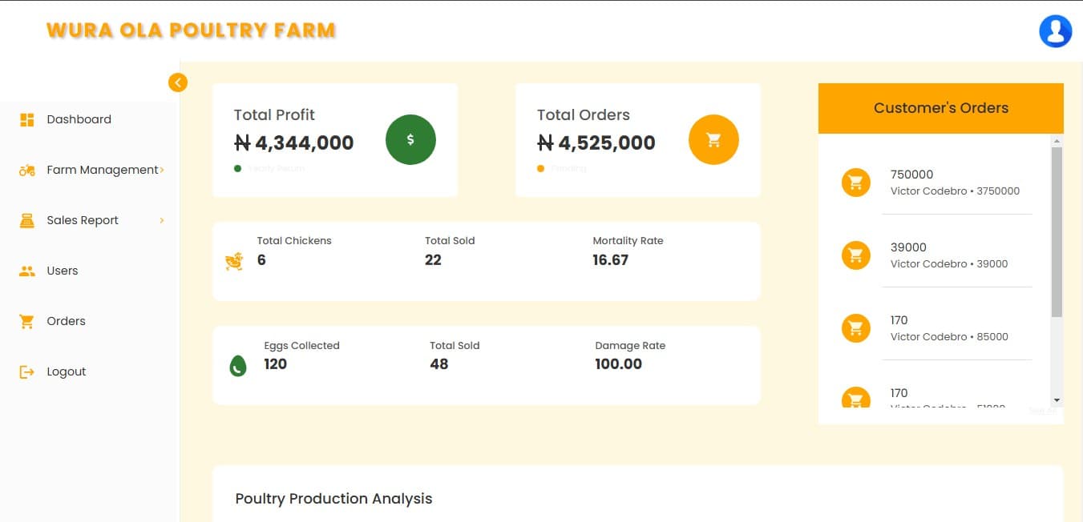Click the chickens Total Sold value 22

[x=433, y=260]
